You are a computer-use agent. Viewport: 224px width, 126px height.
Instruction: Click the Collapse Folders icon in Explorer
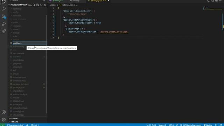tap(45, 5)
